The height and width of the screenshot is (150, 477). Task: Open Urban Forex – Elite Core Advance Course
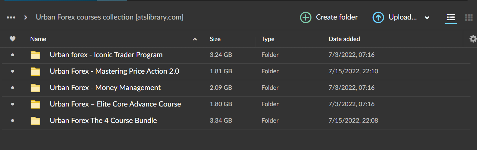click(x=115, y=104)
